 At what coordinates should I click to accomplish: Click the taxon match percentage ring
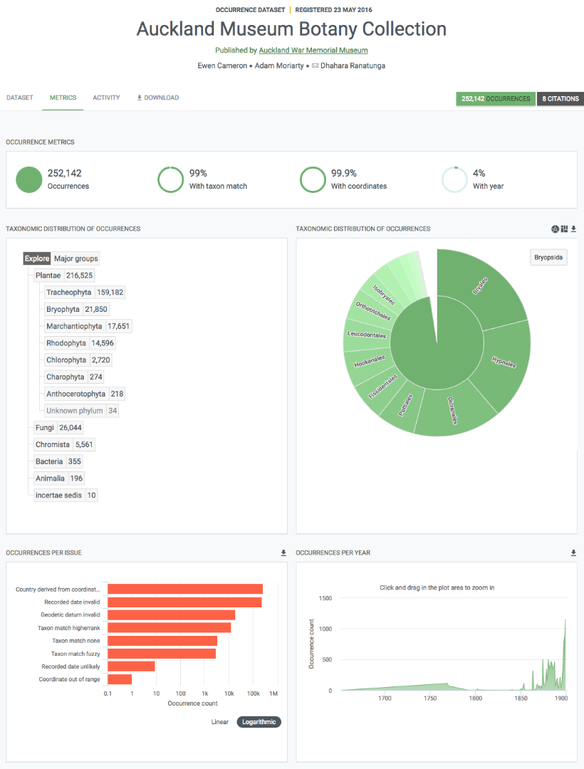170,179
